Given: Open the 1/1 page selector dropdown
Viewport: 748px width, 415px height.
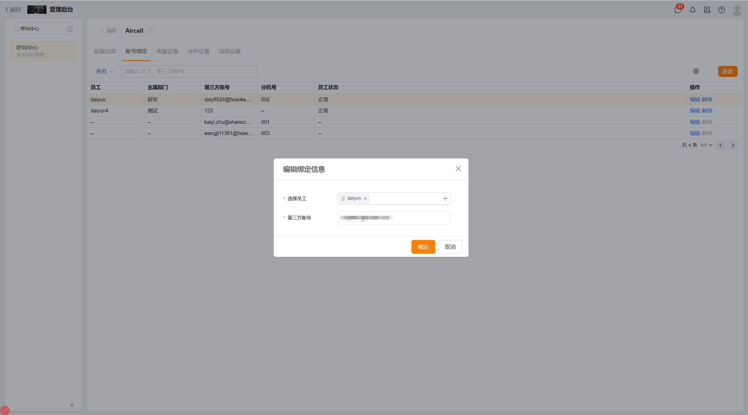Looking at the screenshot, I should point(706,145).
